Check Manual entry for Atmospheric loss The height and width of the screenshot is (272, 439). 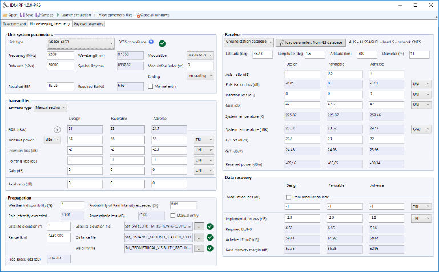point(173,216)
